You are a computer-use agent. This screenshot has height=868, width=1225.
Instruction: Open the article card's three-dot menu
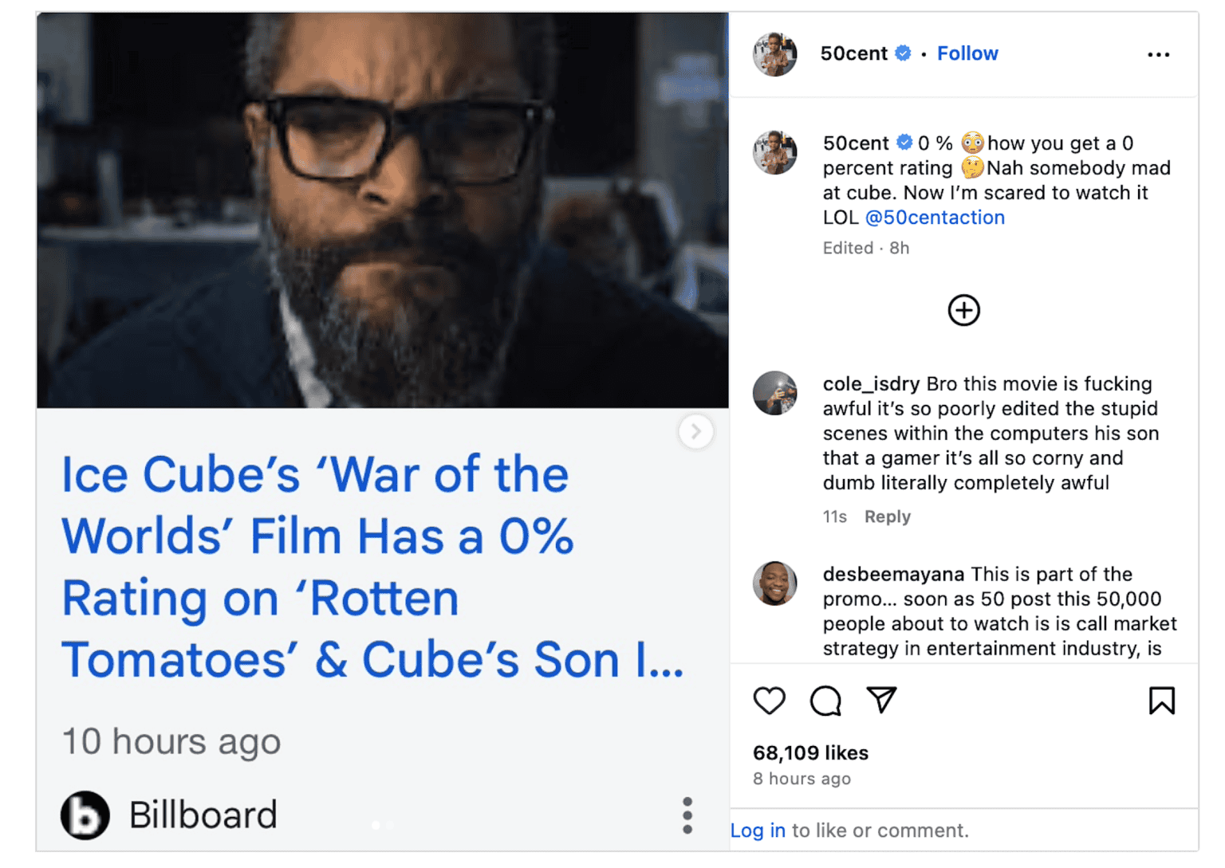pyautogui.click(x=687, y=815)
